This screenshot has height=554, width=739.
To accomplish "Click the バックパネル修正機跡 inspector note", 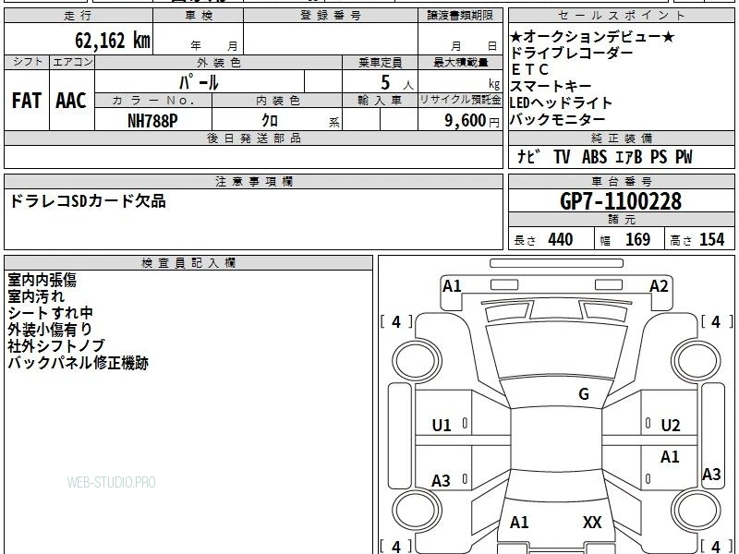I will 79,363.
